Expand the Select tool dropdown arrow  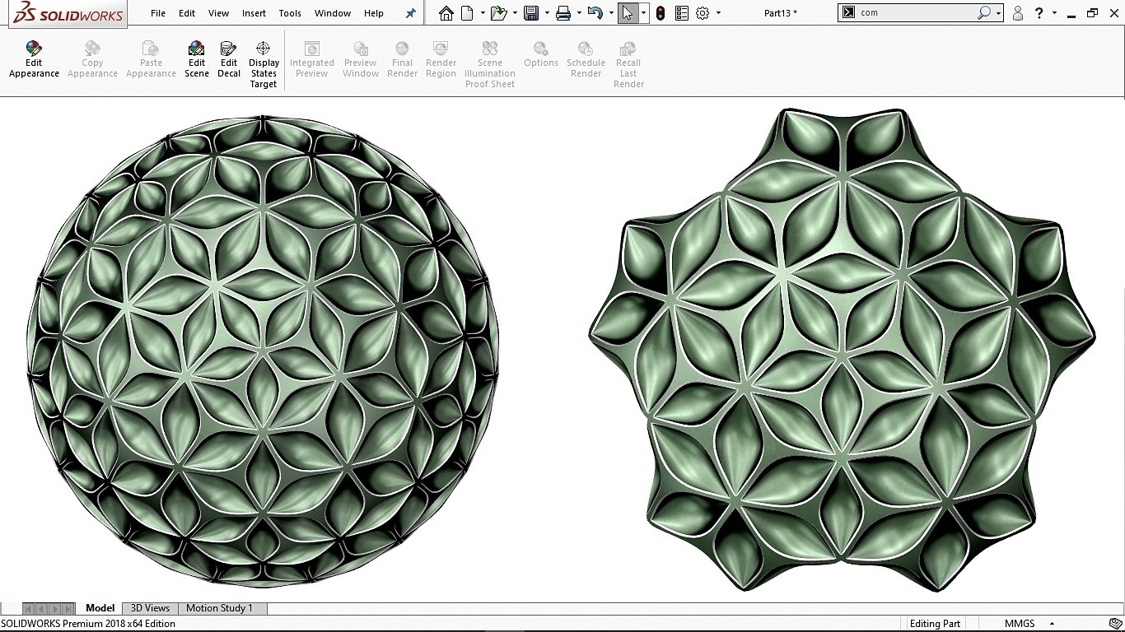pos(643,13)
